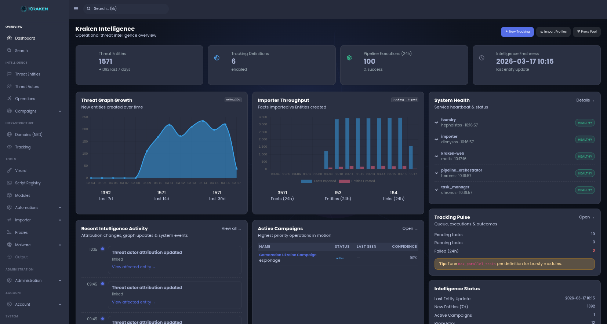The height and width of the screenshot is (324, 607).
Task: Click the Import Profiles button
Action: point(553,32)
